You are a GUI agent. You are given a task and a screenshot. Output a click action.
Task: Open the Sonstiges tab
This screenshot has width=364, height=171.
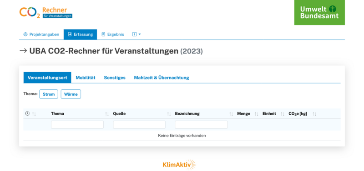pyautogui.click(x=115, y=78)
